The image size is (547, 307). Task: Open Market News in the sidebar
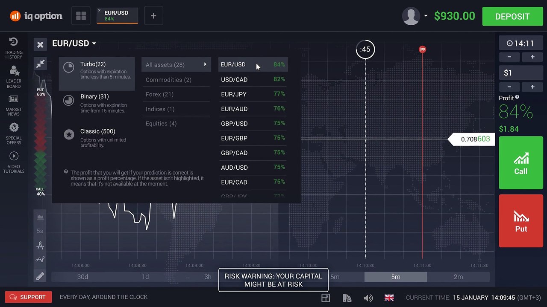(x=14, y=105)
